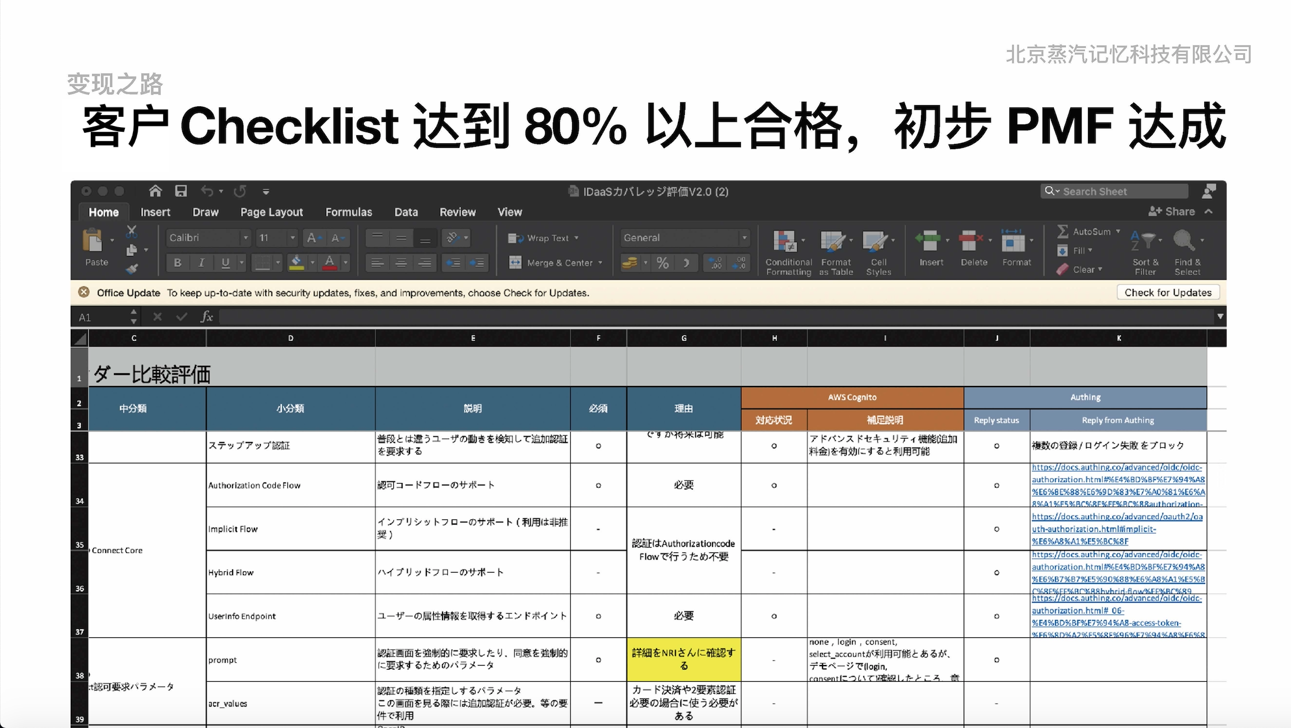The width and height of the screenshot is (1291, 728).
Task: Align text left in cell
Action: (x=377, y=263)
